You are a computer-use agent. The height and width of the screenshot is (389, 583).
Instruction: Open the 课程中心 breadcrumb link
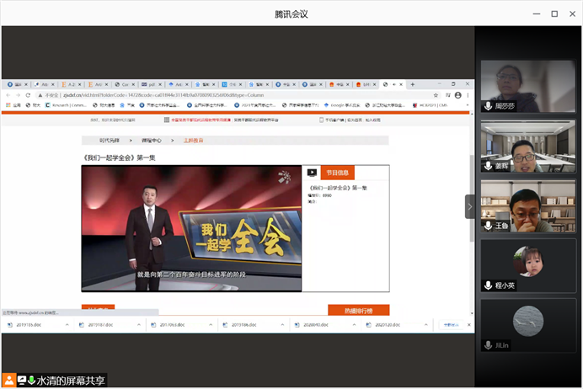coord(151,141)
